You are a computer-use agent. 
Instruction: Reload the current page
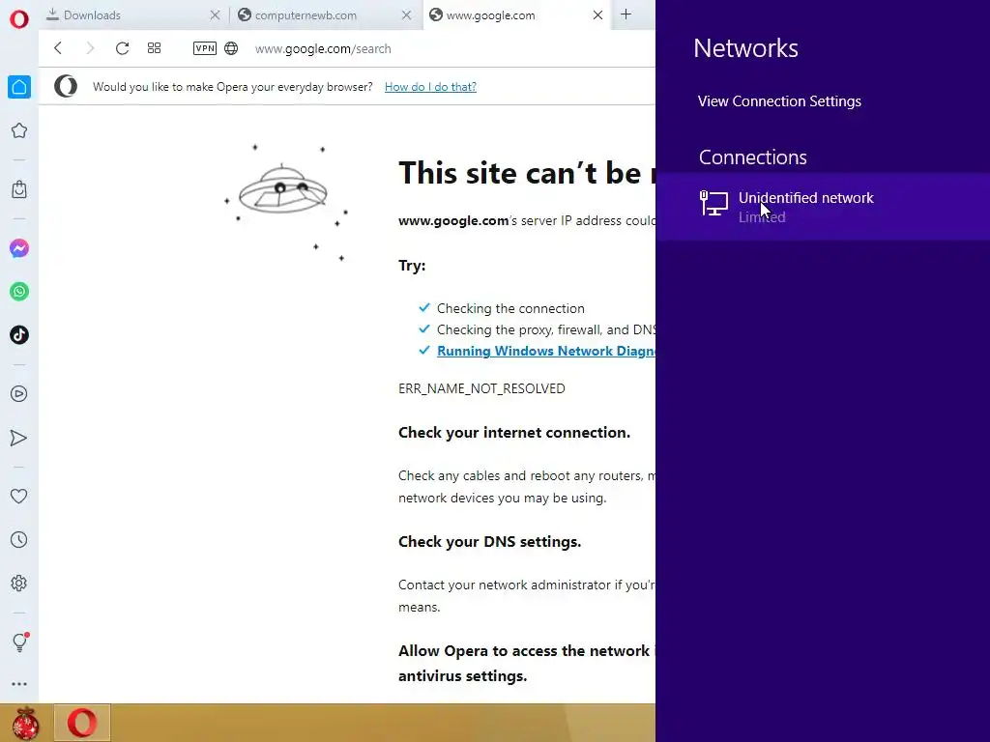tap(123, 48)
